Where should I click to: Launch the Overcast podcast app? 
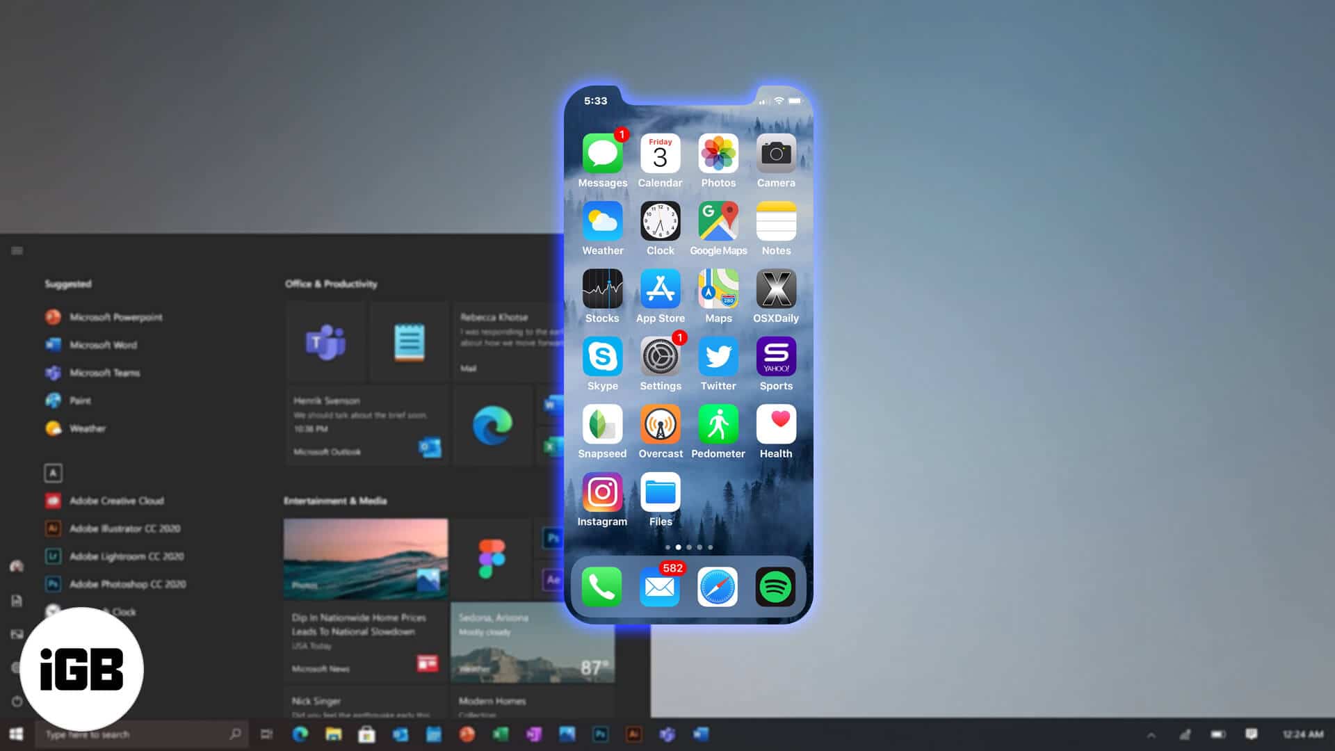click(660, 424)
